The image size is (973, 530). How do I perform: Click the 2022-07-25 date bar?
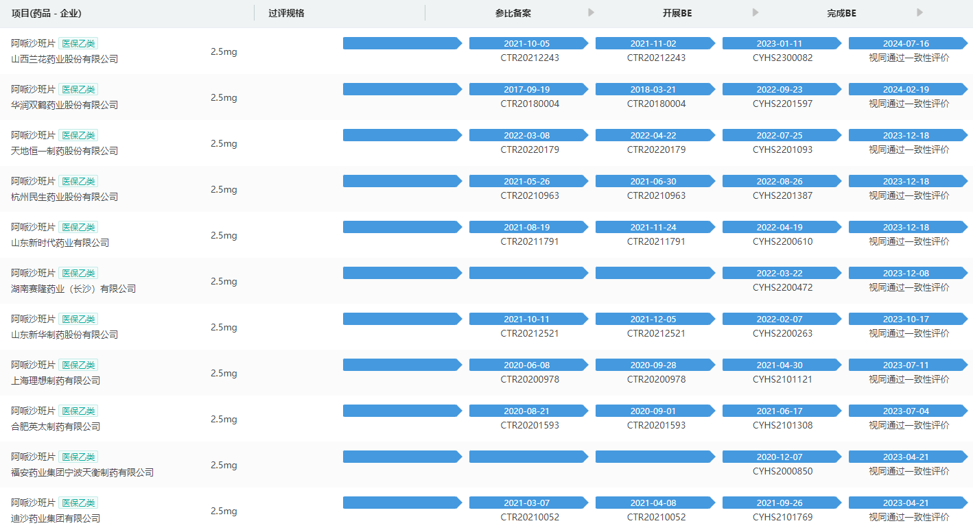pos(782,135)
